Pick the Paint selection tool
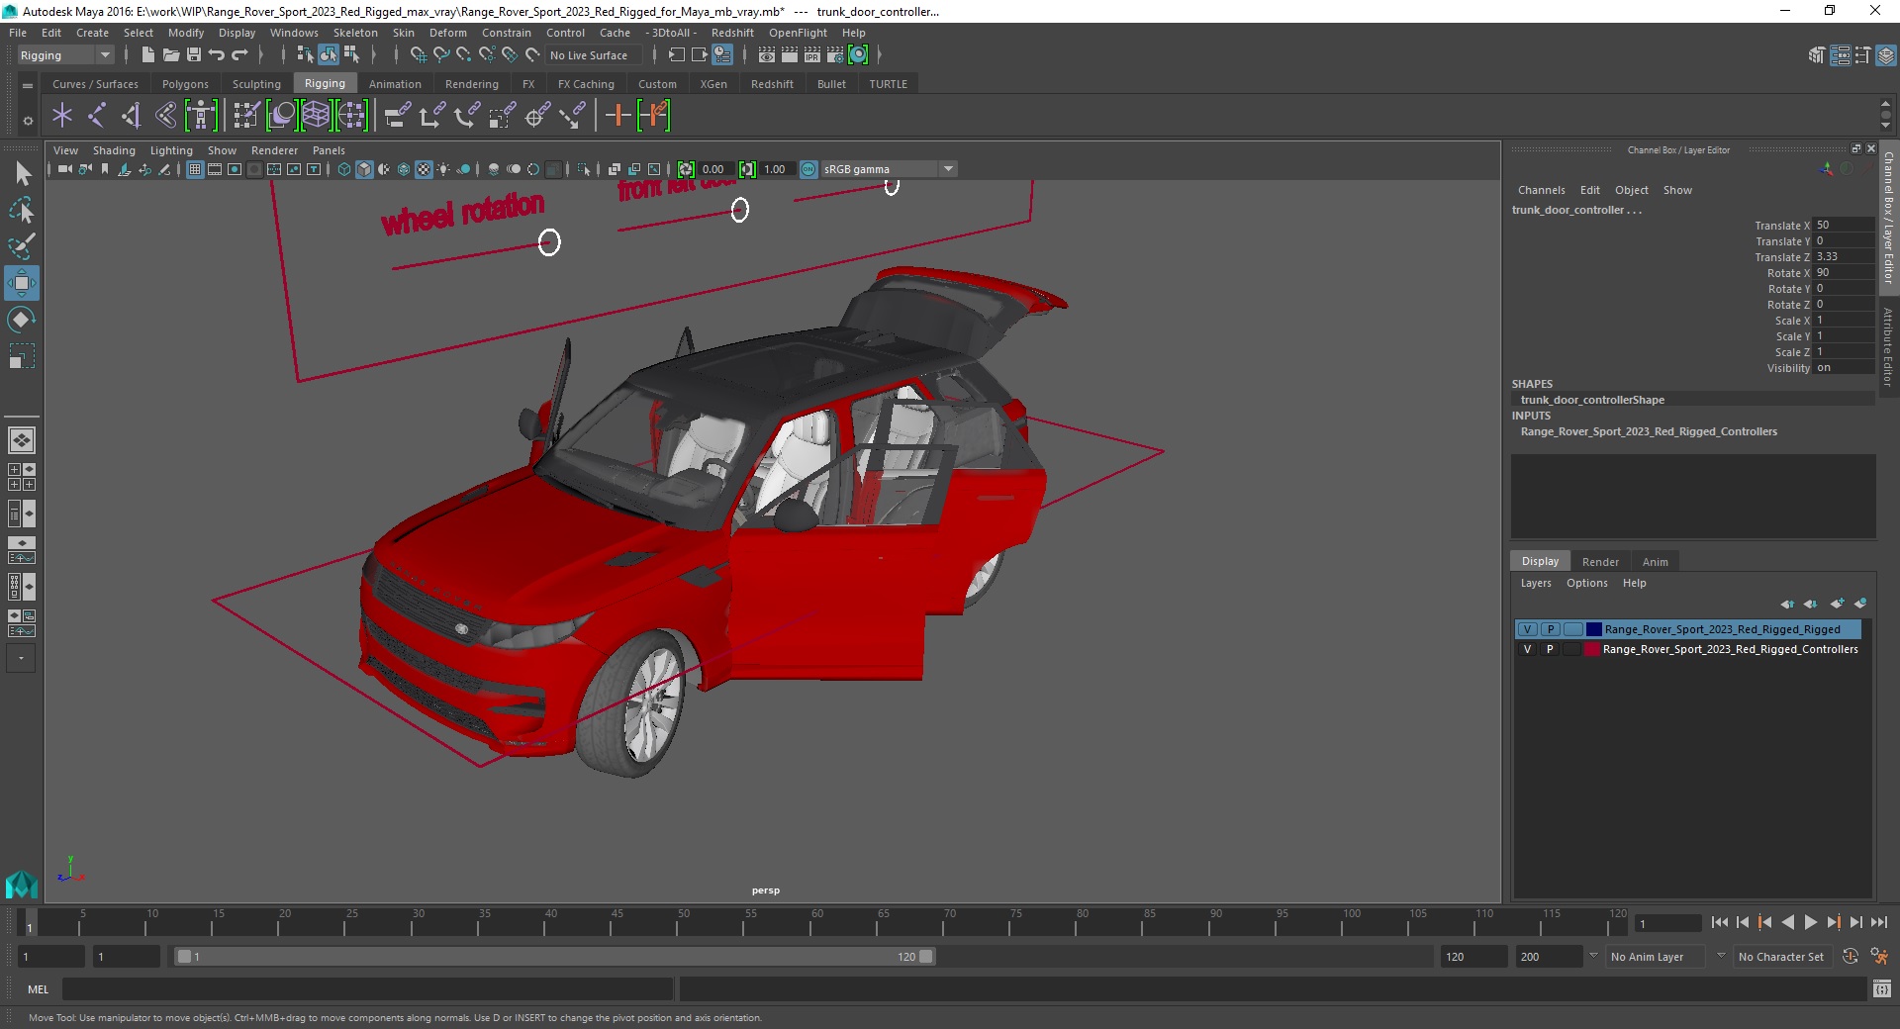The image size is (1900, 1029). coord(22,245)
